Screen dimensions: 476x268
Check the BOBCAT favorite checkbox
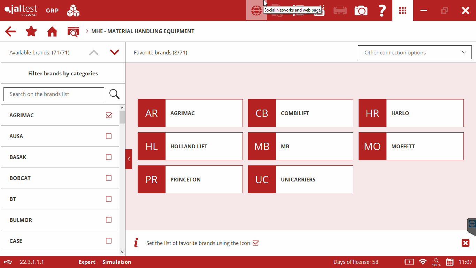[x=109, y=178]
